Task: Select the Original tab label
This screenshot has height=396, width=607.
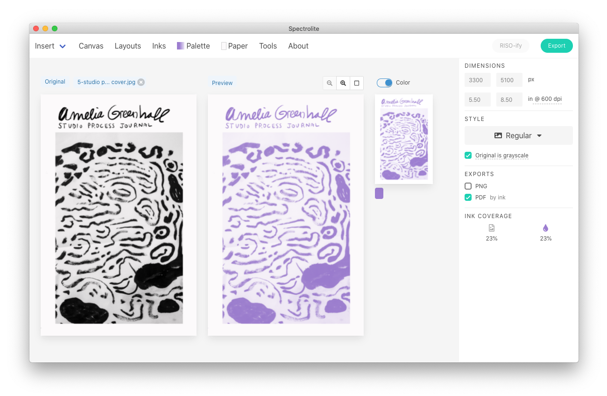Action: tap(55, 82)
